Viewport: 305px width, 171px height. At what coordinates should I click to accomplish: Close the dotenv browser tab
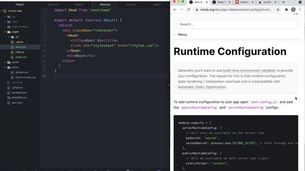253,2
